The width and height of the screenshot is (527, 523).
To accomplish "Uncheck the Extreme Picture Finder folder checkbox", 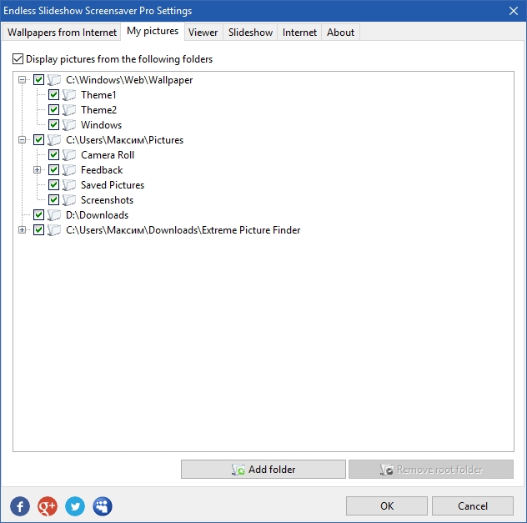I will click(x=38, y=230).
